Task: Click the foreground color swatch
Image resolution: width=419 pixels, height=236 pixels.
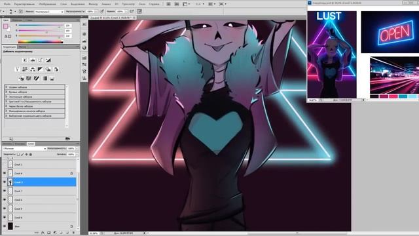Action: click(5, 26)
